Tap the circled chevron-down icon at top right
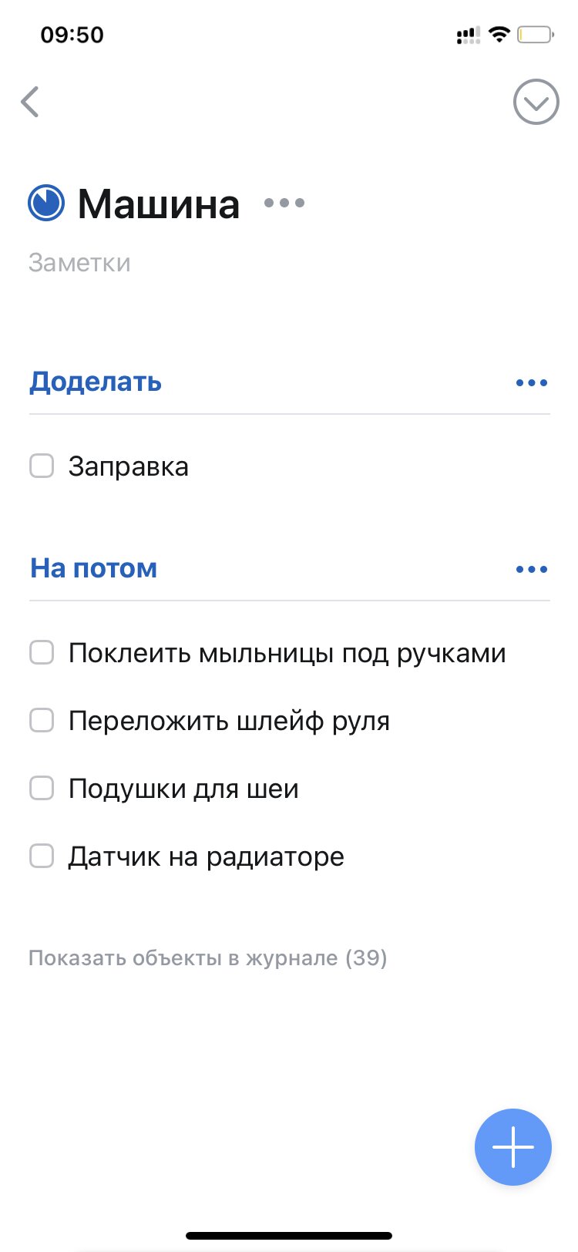This screenshot has width=578, height=1252. [x=536, y=102]
